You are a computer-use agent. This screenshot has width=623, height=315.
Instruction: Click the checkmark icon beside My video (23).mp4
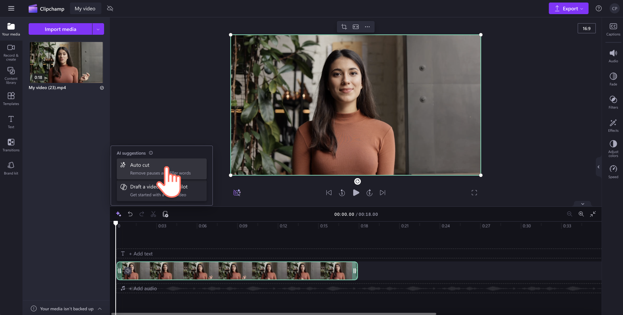(x=102, y=88)
